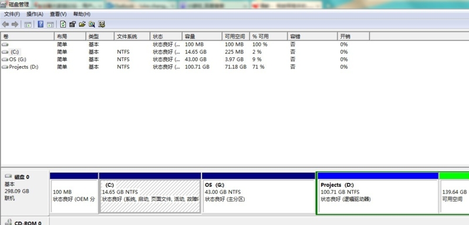This screenshot has height=225, width=469.
Task: Toggle the show/hide action pane icon
Action: pyautogui.click(x=50, y=25)
